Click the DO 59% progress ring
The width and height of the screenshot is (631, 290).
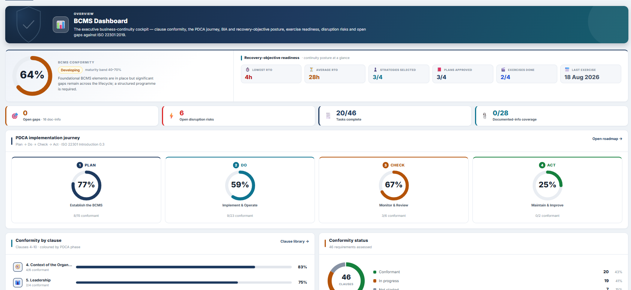(240, 185)
